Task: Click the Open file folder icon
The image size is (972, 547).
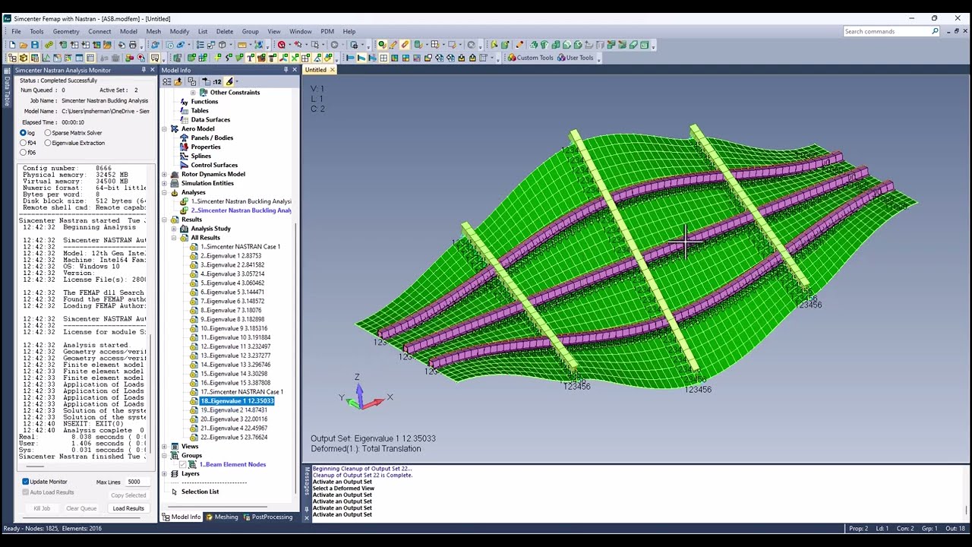Action: pos(24,45)
